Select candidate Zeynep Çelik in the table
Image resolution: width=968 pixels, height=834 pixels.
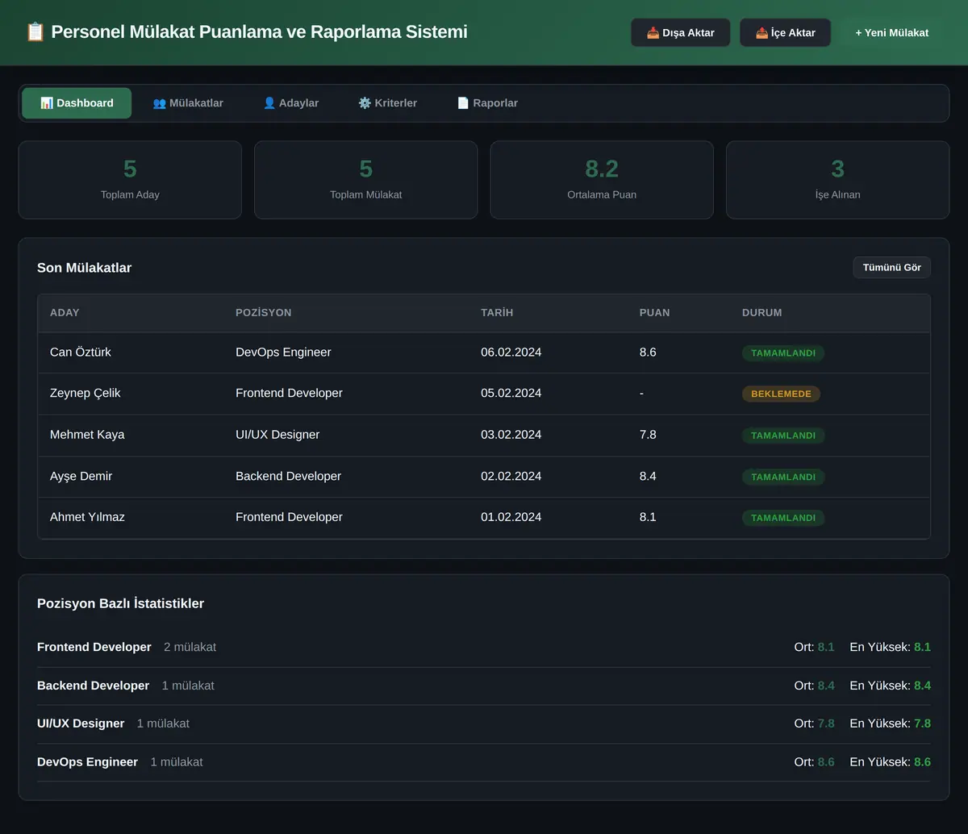[x=86, y=394]
